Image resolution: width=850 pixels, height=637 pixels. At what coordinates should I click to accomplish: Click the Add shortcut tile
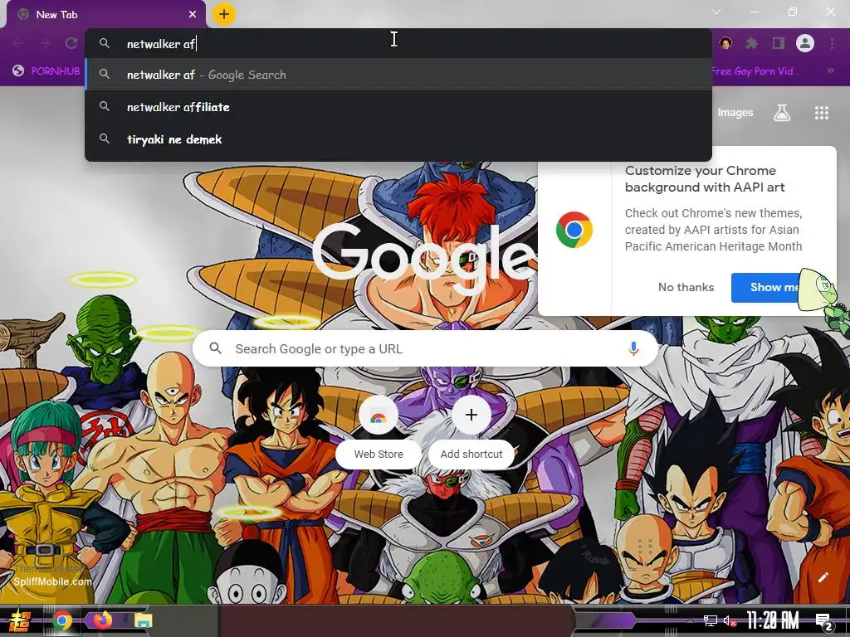[x=471, y=432]
